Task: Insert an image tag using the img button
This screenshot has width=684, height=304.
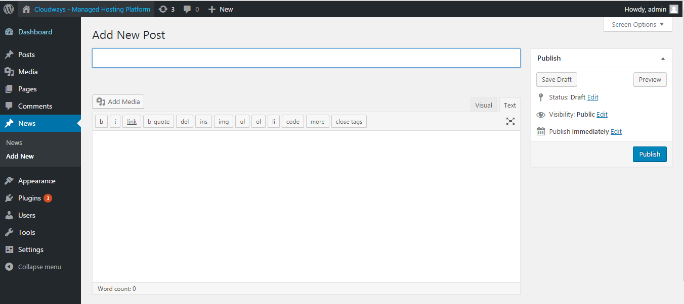Action: [223, 121]
